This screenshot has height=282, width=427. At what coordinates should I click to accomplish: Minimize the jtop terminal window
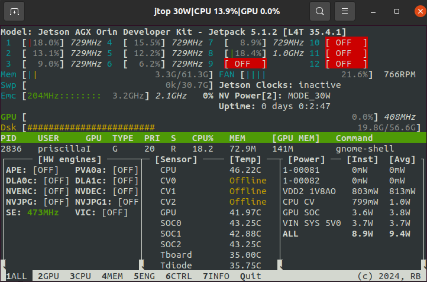tap(373, 11)
